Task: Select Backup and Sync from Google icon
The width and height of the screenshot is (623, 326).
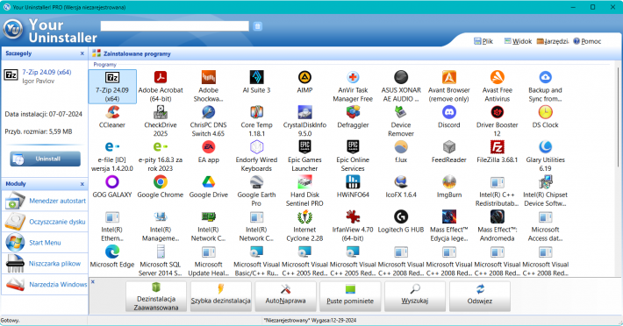Action: [545, 77]
